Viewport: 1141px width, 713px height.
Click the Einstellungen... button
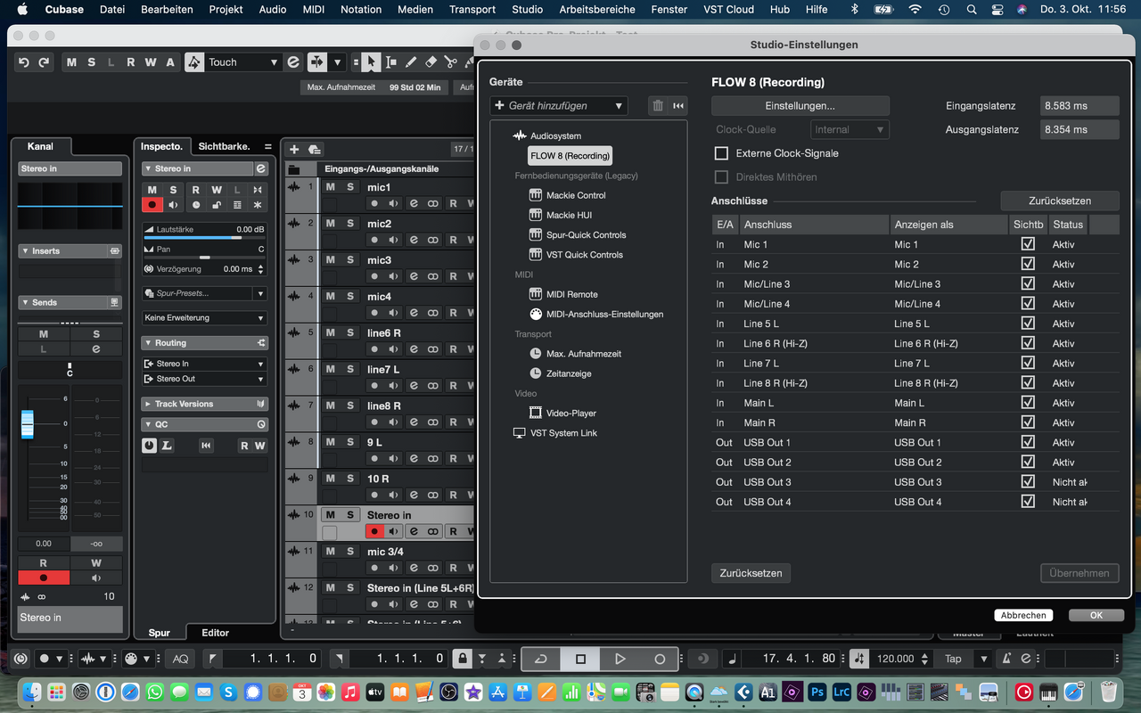coord(800,106)
